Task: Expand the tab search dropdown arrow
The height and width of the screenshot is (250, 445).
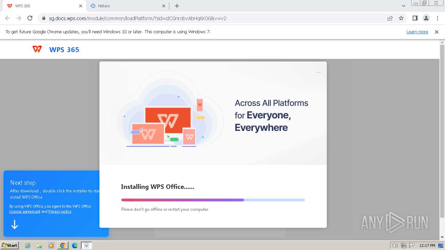Action: coord(404,6)
